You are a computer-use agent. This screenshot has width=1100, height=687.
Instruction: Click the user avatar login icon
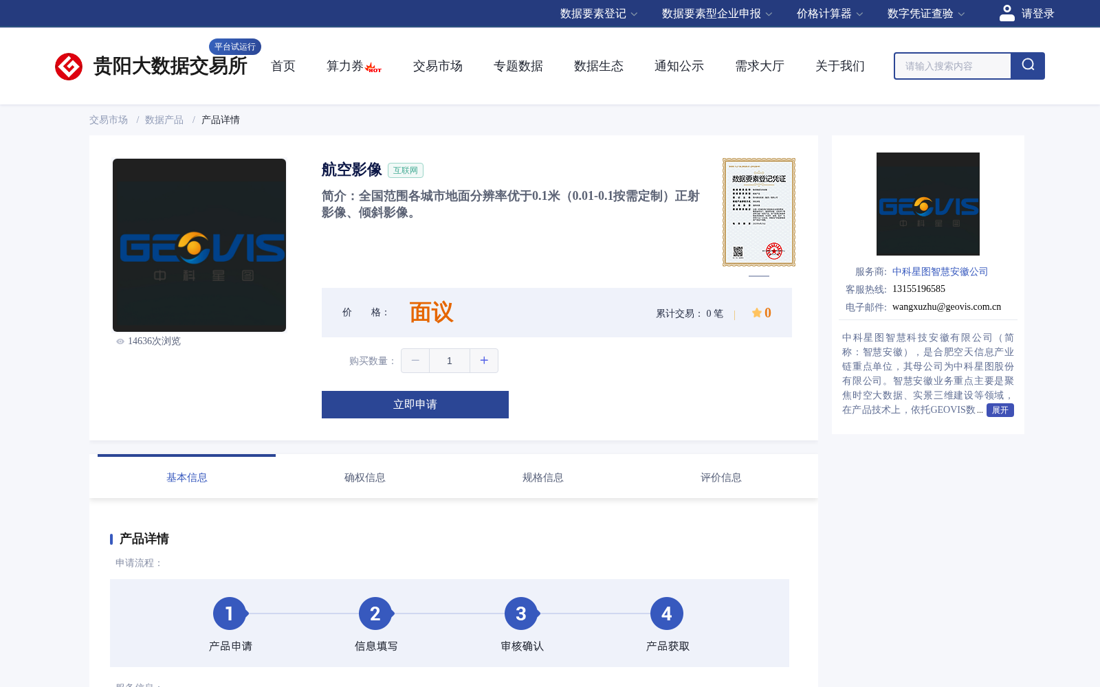click(x=1007, y=13)
